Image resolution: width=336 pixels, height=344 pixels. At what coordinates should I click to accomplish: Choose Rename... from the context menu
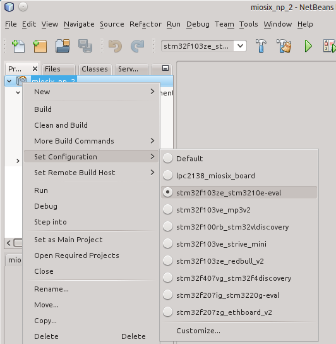(x=91, y=289)
